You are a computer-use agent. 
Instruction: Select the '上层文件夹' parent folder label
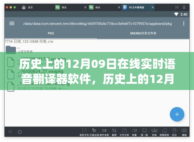pos(25,52)
